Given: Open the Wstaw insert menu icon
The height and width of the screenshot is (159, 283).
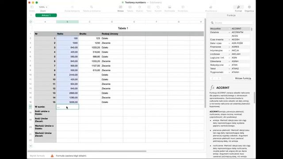Looking at the screenshot, I should click(120, 7).
